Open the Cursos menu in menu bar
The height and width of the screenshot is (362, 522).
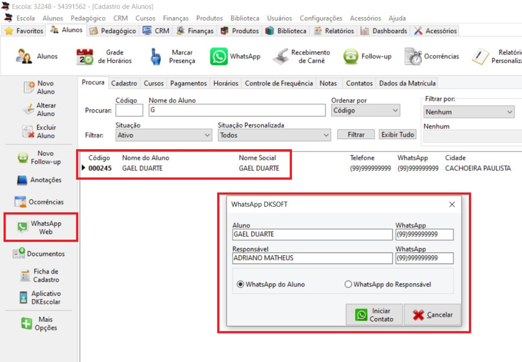click(x=145, y=18)
